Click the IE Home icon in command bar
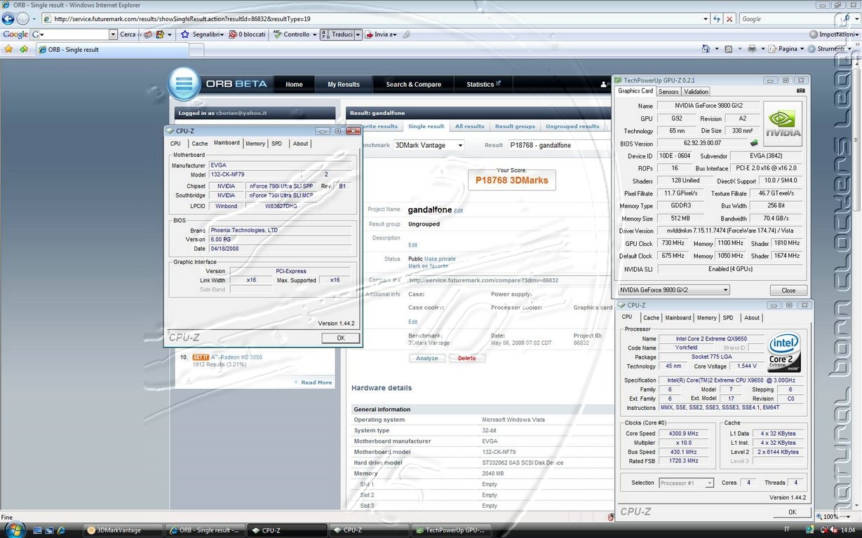 (707, 49)
